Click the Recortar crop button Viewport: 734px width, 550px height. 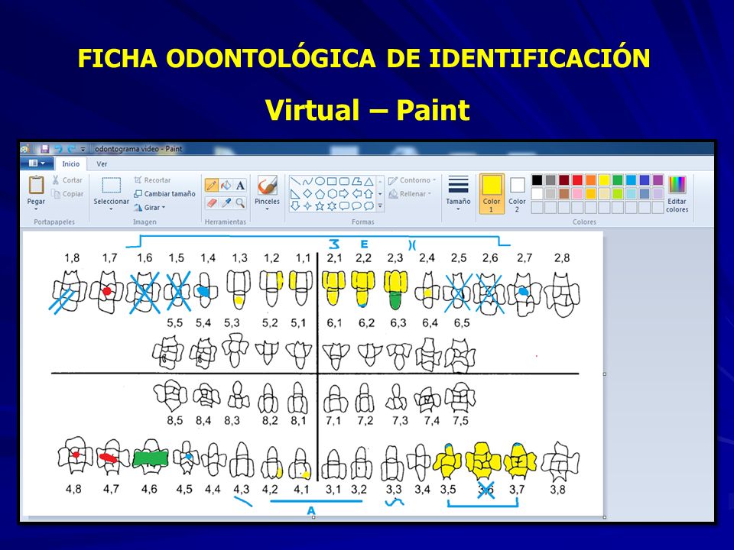[x=152, y=180]
